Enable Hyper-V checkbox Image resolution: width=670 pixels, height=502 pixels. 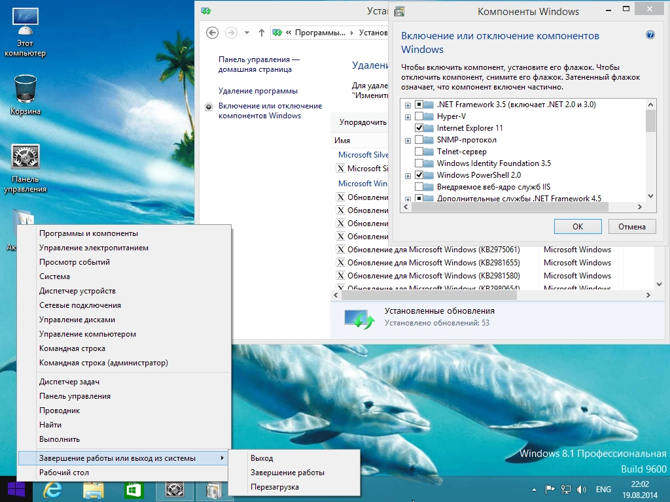coord(419,116)
